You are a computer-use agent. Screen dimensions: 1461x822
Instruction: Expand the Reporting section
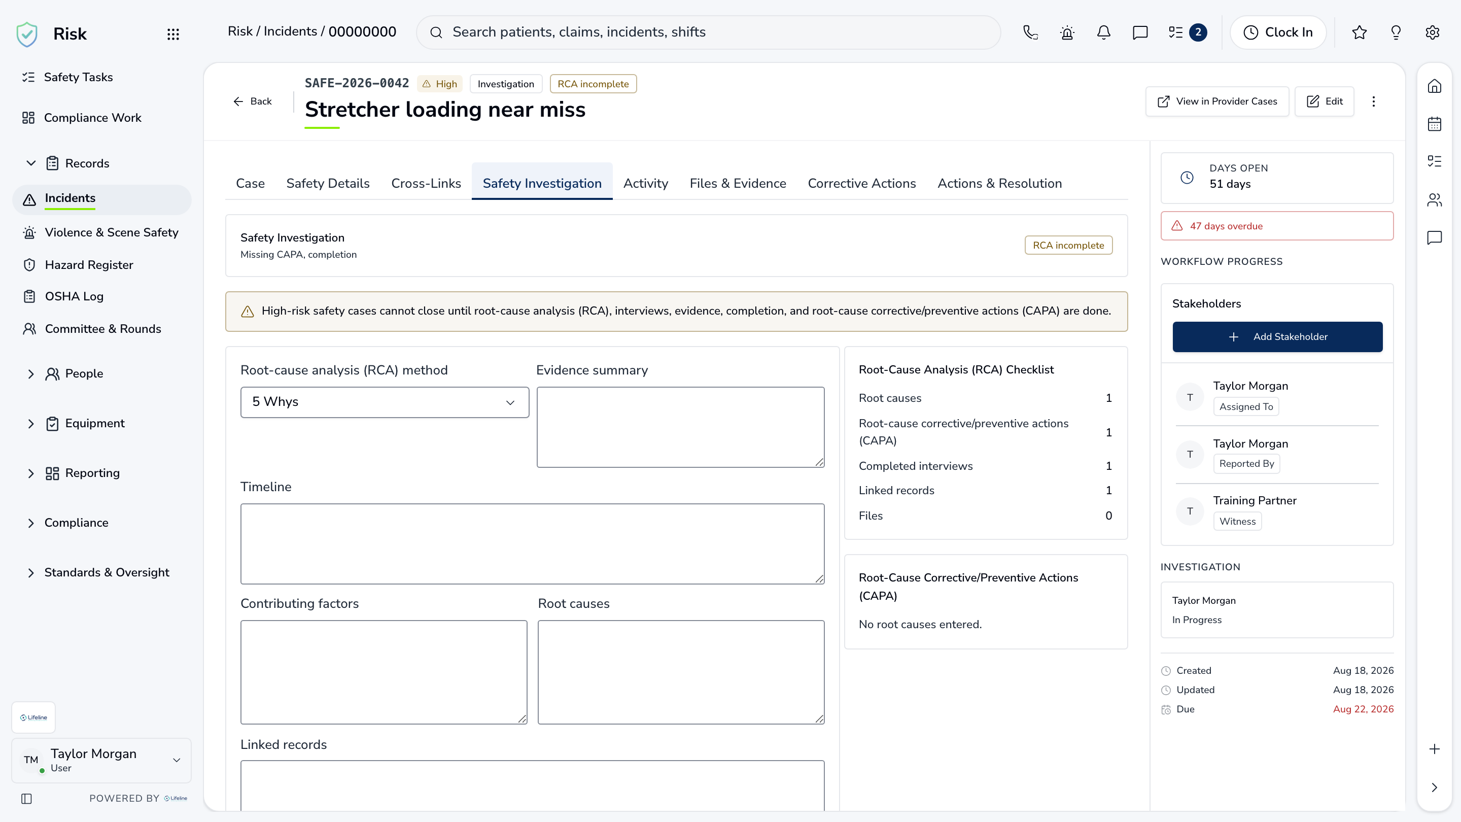(x=30, y=473)
